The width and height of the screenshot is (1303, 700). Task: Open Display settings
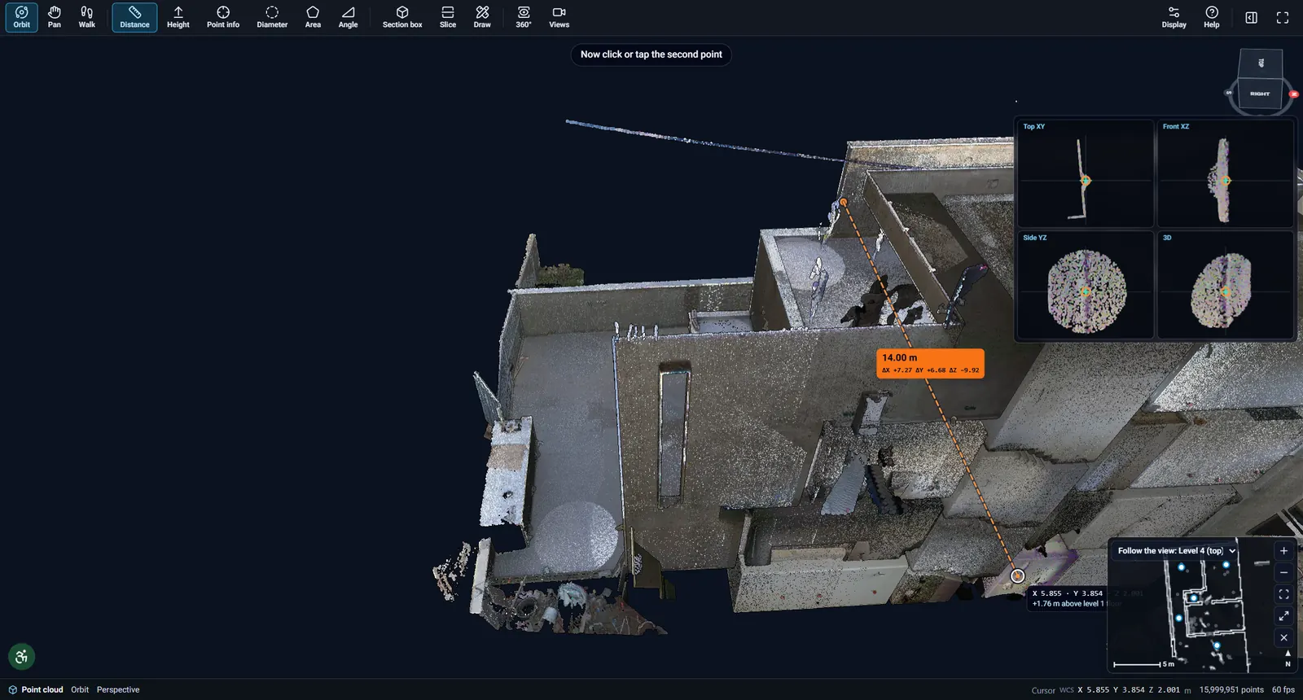1174,17
